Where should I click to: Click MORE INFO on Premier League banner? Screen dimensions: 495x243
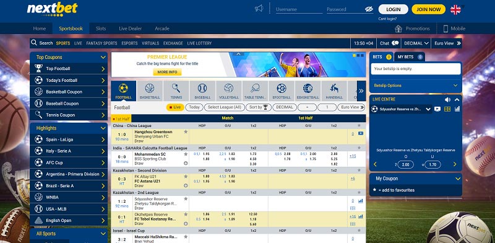click(167, 72)
